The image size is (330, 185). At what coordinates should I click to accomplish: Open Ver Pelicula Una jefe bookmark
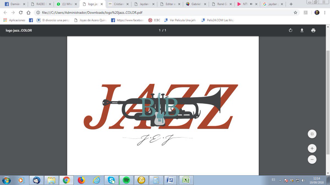coord(180,20)
